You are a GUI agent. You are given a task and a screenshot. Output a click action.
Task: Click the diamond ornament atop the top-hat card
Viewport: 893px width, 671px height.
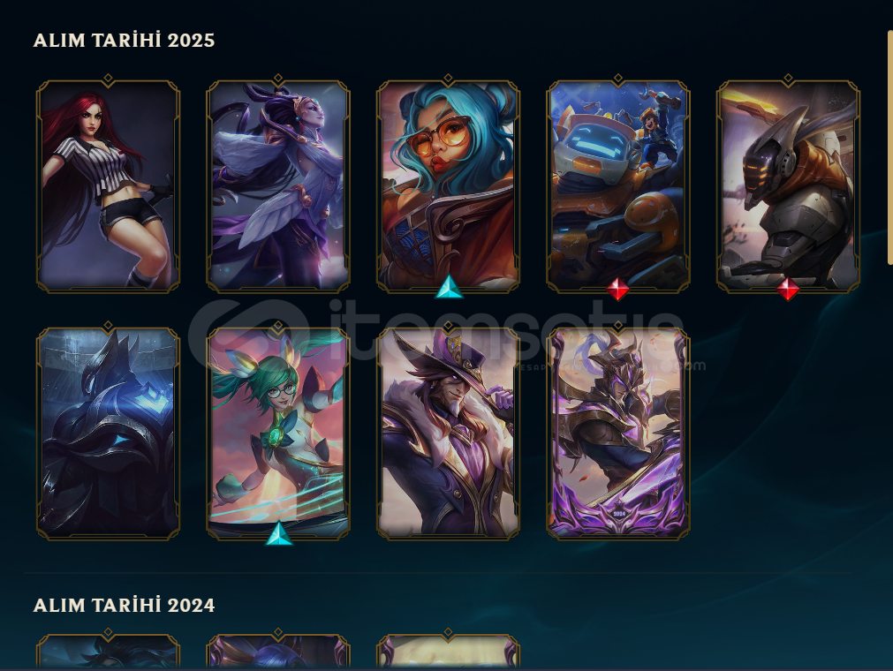448,327
